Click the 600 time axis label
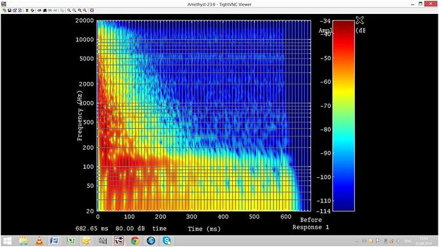The image size is (439, 247). pos(286,217)
